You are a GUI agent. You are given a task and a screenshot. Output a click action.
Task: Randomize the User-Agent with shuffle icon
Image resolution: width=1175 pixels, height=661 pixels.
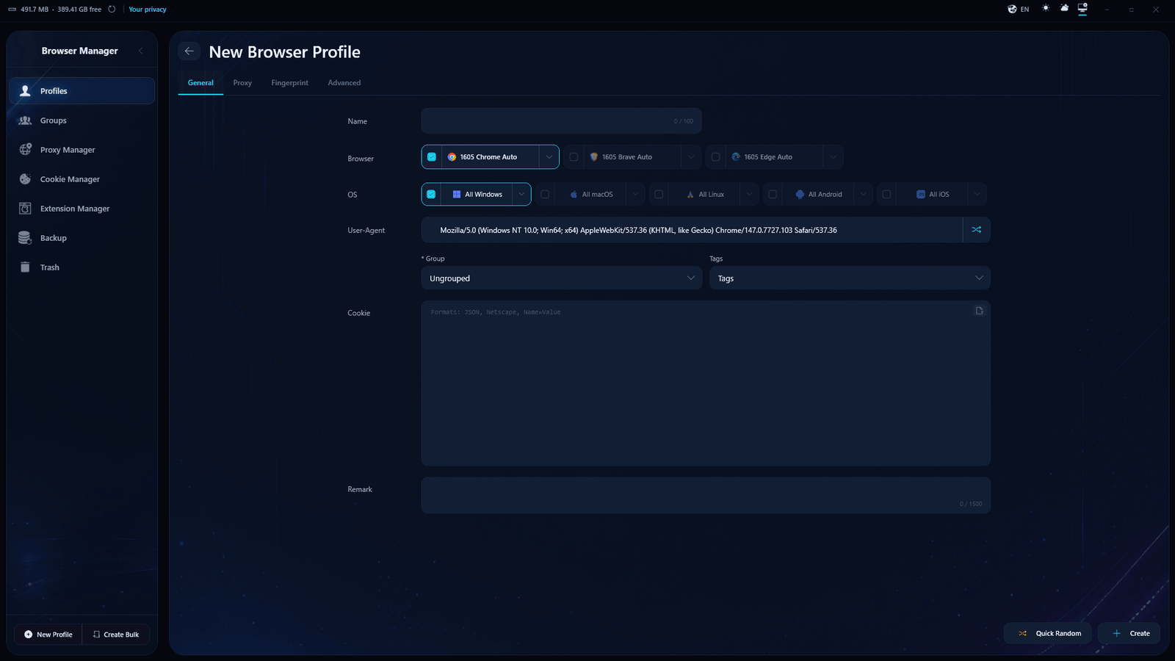976,230
